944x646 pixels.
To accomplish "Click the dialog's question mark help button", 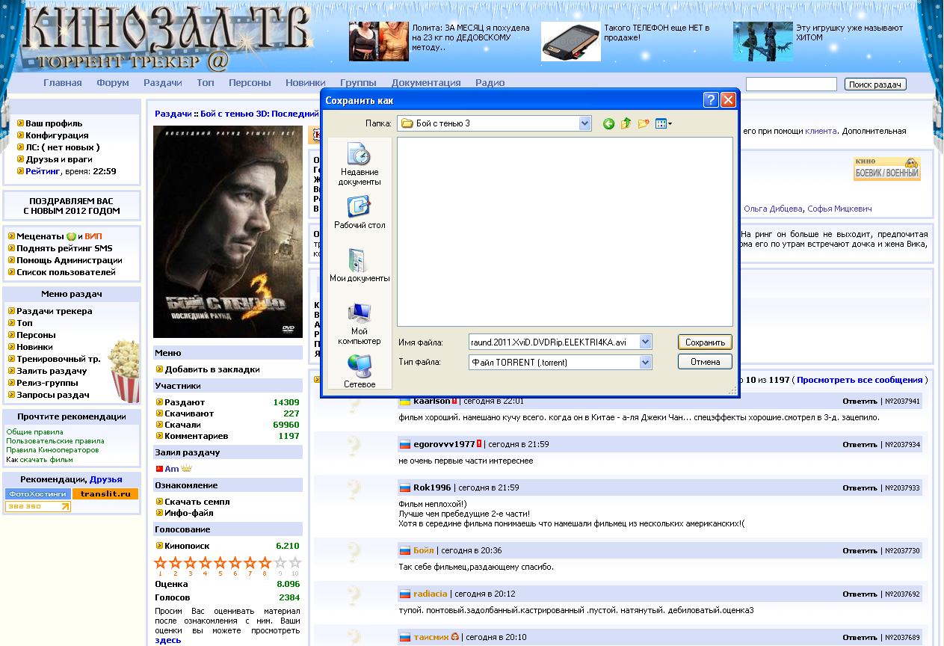I will 711,100.
